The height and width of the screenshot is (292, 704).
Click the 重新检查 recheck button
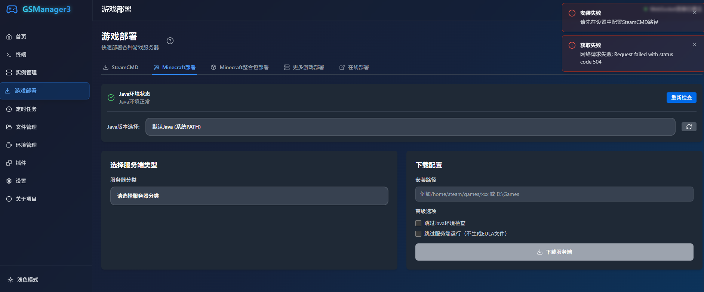tap(681, 98)
